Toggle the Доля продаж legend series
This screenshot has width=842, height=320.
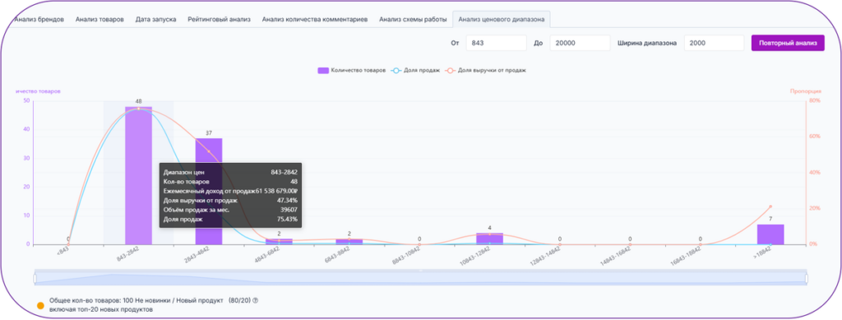(415, 71)
